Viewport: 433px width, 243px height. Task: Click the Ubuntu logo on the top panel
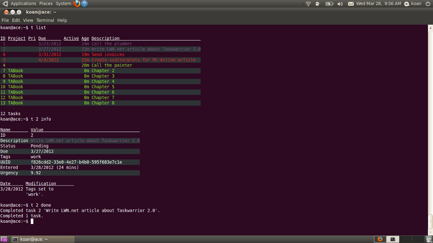(x=5, y=3)
